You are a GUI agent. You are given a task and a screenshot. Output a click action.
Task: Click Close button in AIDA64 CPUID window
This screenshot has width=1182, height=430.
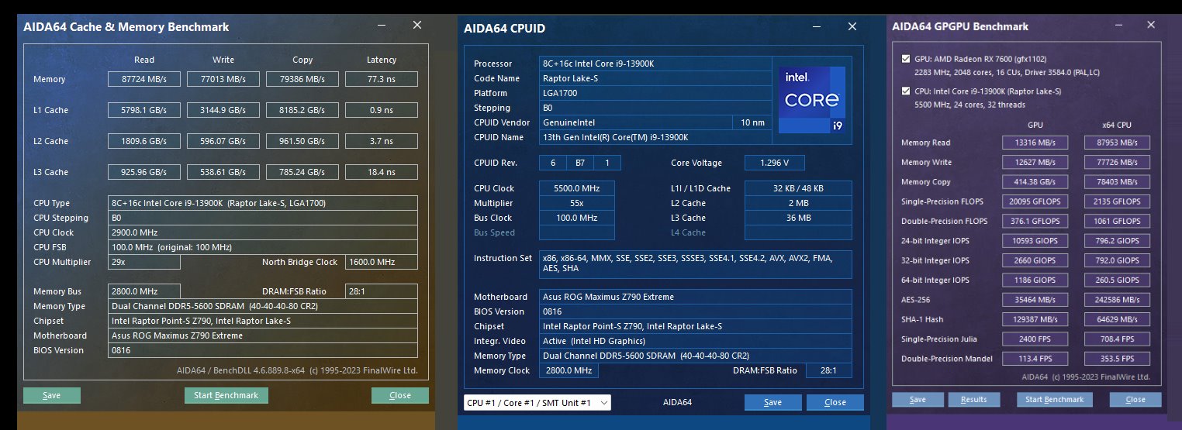click(835, 402)
